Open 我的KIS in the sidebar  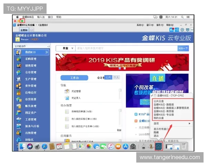[32, 52]
